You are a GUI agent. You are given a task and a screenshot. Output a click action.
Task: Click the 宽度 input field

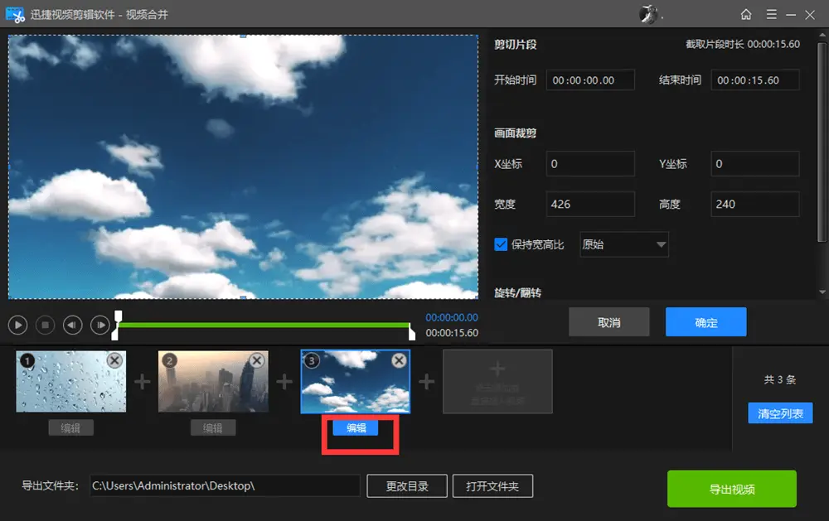590,204
